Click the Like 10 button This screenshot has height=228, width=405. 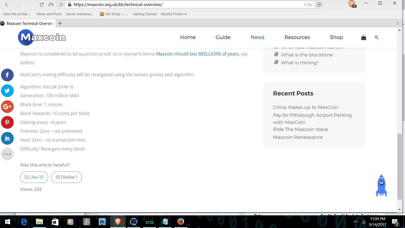(x=34, y=177)
